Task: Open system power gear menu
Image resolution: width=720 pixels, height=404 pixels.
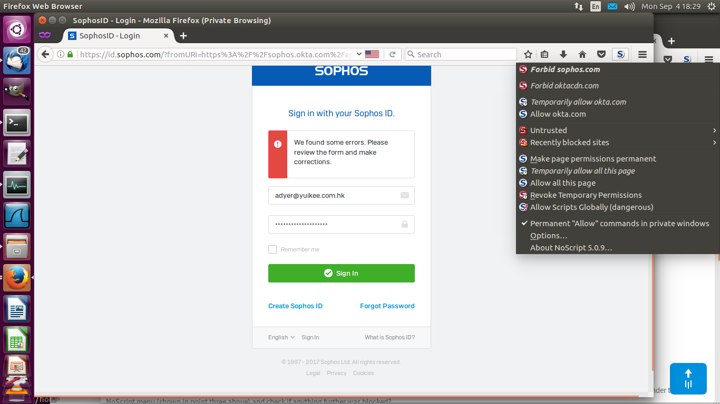Action: (711, 6)
